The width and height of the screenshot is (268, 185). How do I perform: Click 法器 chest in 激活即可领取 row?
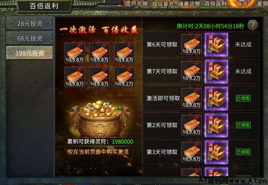[216, 98]
